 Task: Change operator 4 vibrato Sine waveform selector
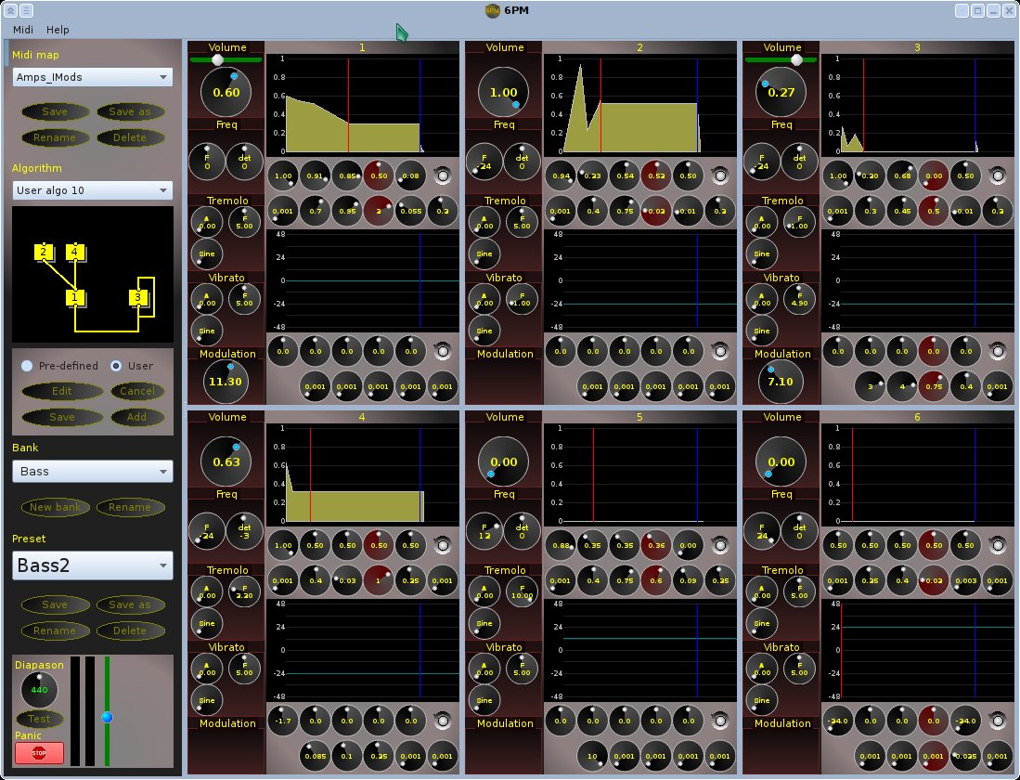click(207, 700)
